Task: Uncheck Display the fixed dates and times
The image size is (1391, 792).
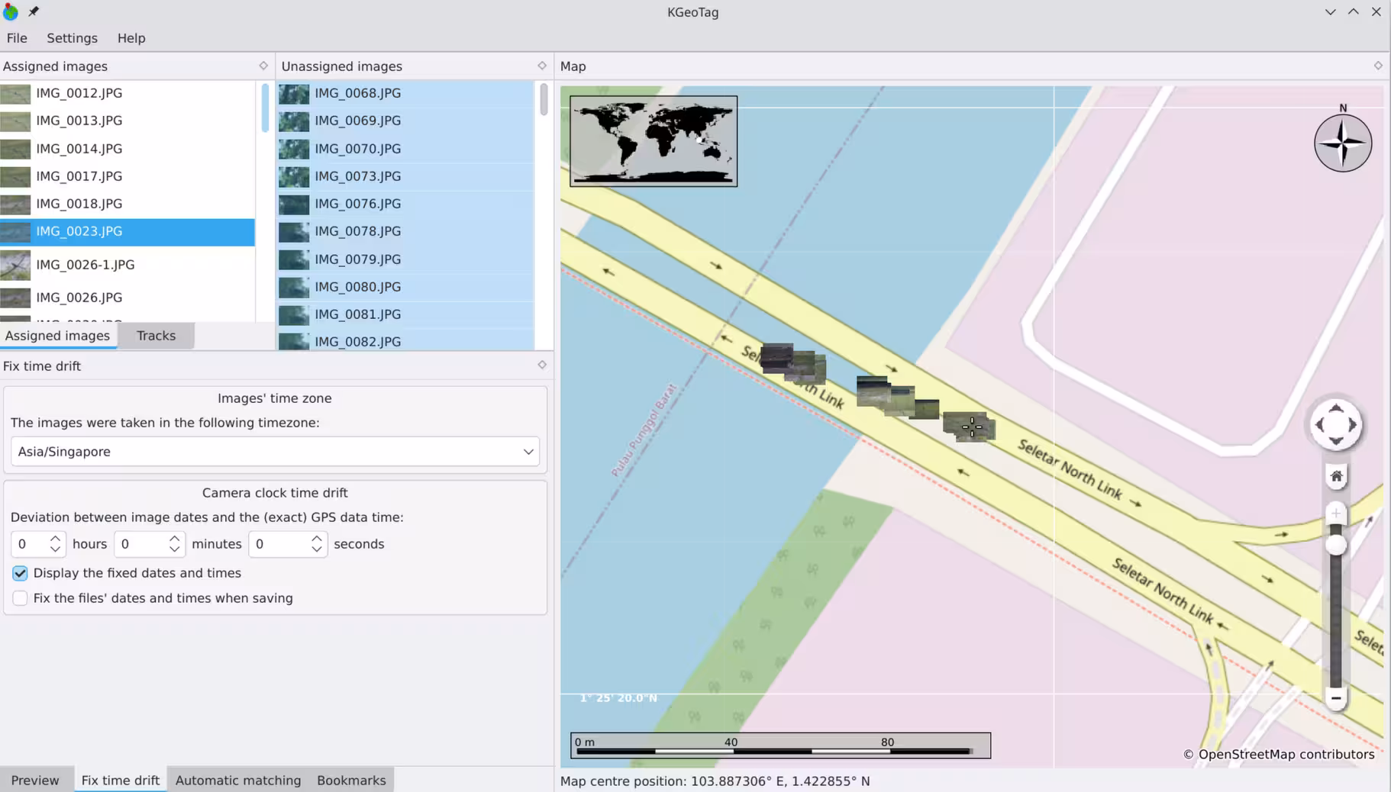Action: click(x=20, y=573)
